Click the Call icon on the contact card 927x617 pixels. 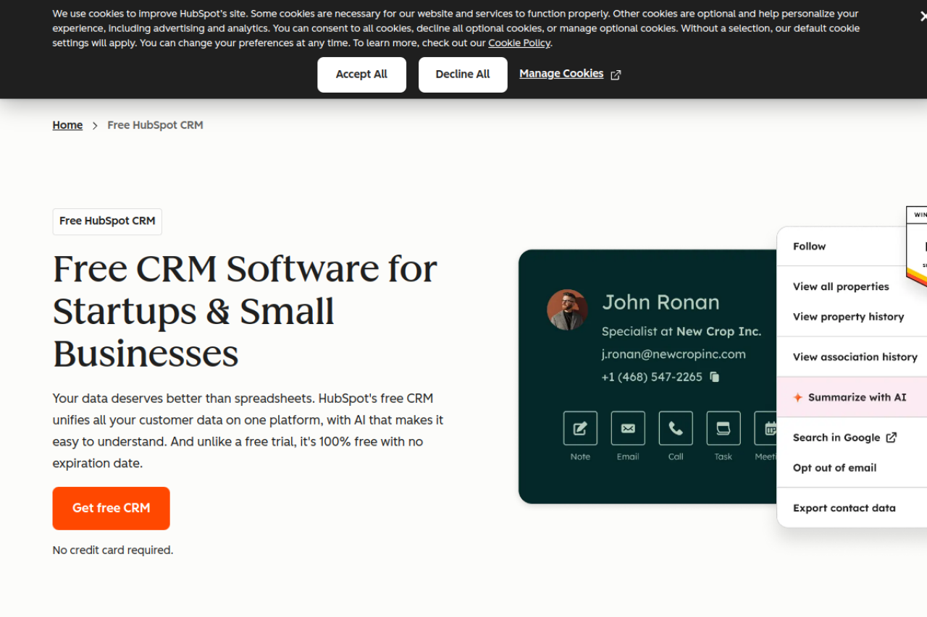675,427
